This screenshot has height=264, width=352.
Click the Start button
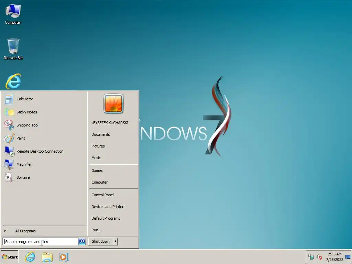tap(10, 257)
